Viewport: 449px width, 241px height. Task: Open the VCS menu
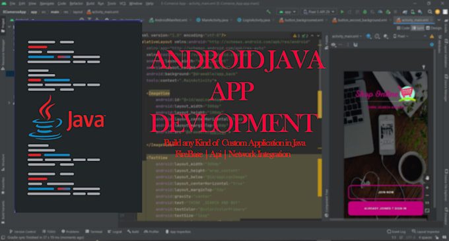[x=123, y=4]
